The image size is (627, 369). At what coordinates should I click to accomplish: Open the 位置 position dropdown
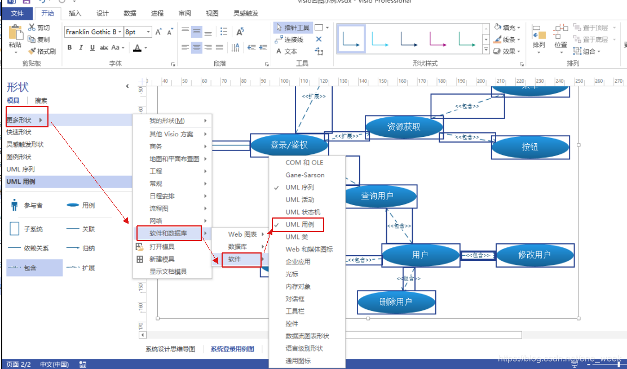tap(560, 45)
